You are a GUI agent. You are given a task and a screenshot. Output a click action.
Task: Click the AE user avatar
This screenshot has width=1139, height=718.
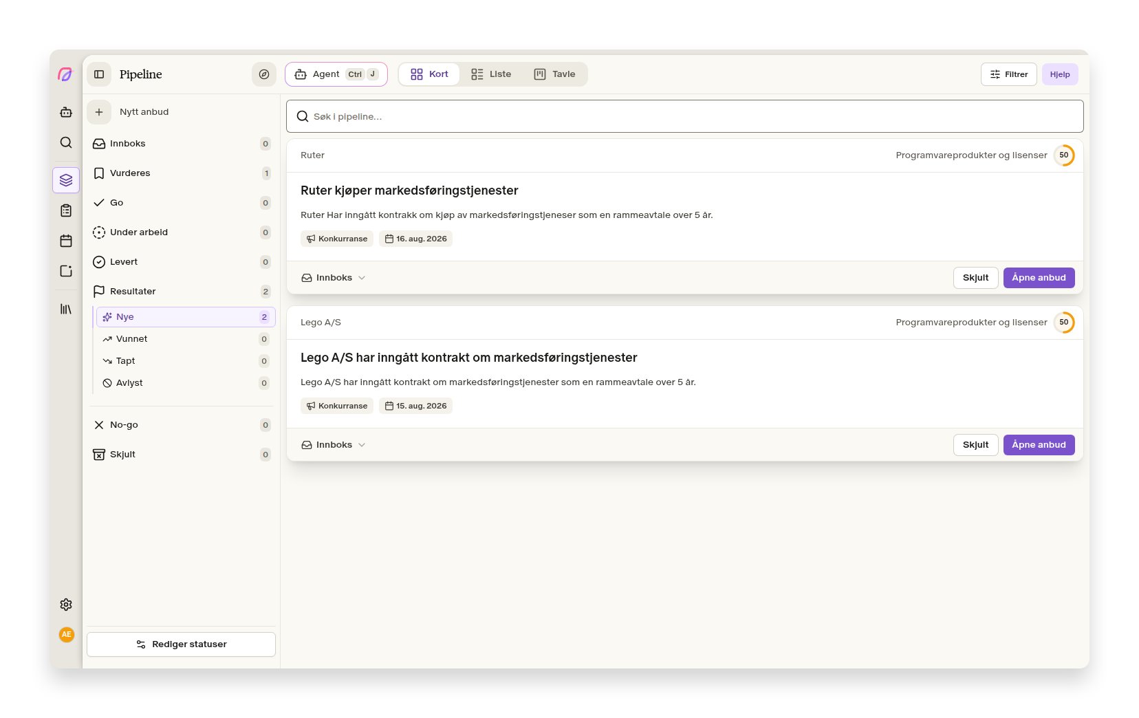pyautogui.click(x=67, y=635)
